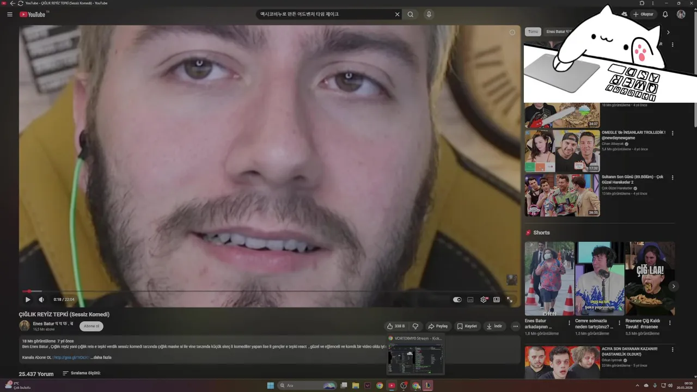Screen dimensions: 697x392
Task: Open the goo.gl link in description
Action: tap(71, 357)
